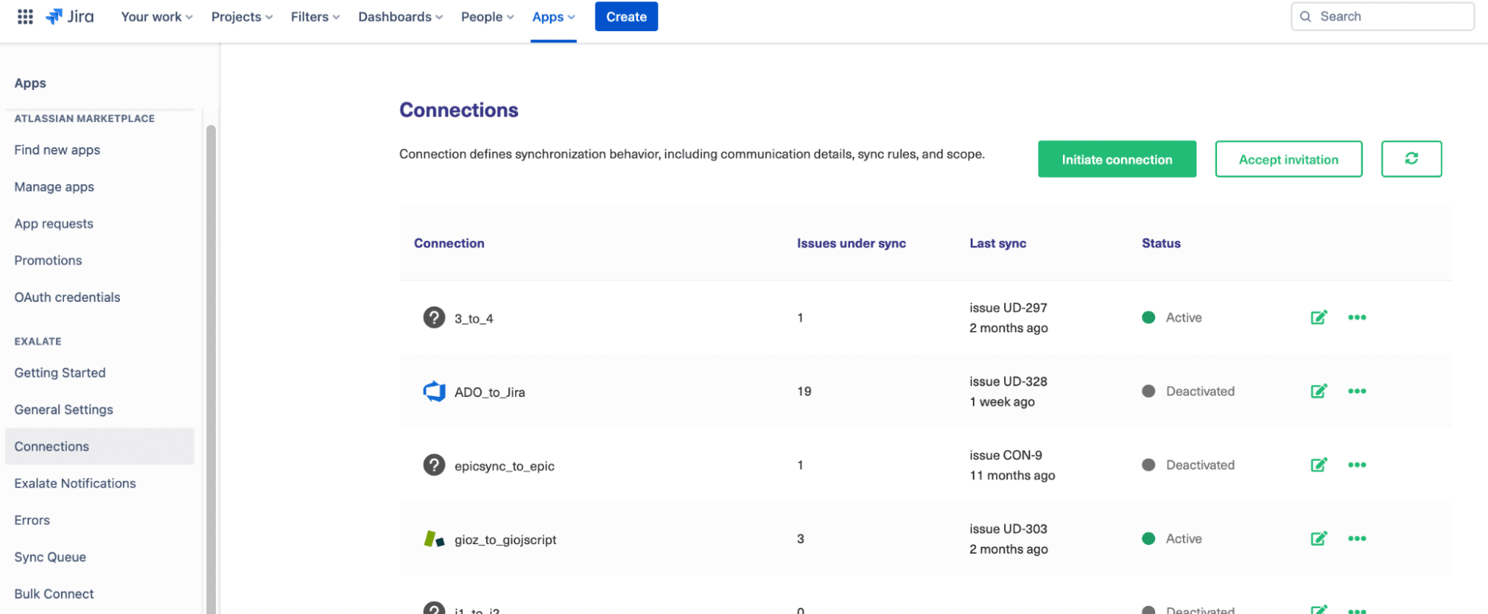Edit the epicsync_to_epic connection
Viewport: 1488px width, 614px height.
coord(1318,465)
